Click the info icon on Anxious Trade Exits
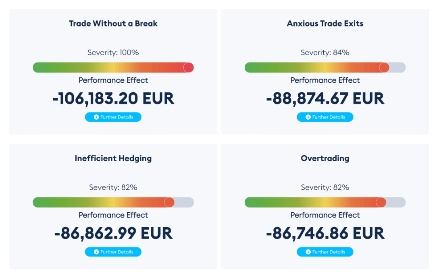This screenshot has height=278, width=437. coord(308,117)
